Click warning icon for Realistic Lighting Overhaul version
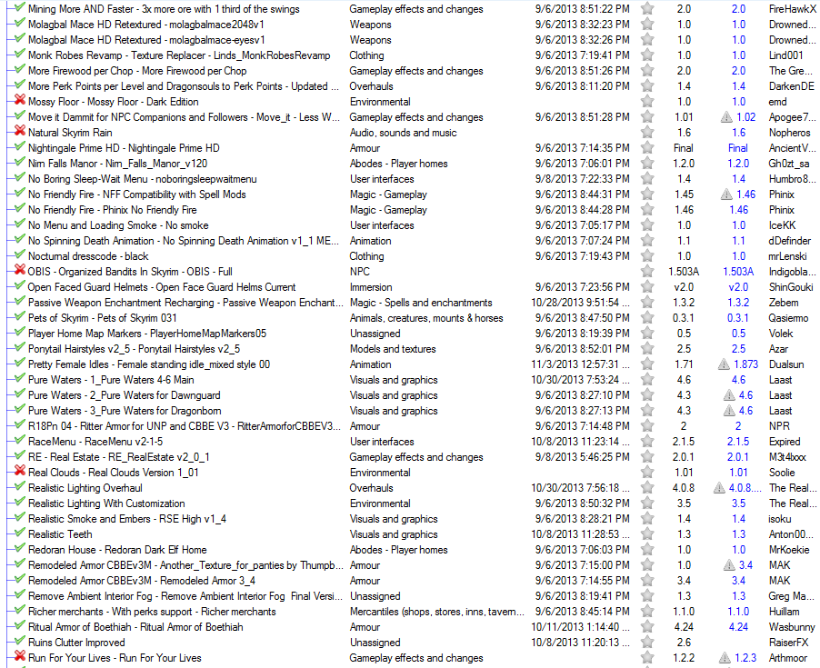 tap(719, 488)
